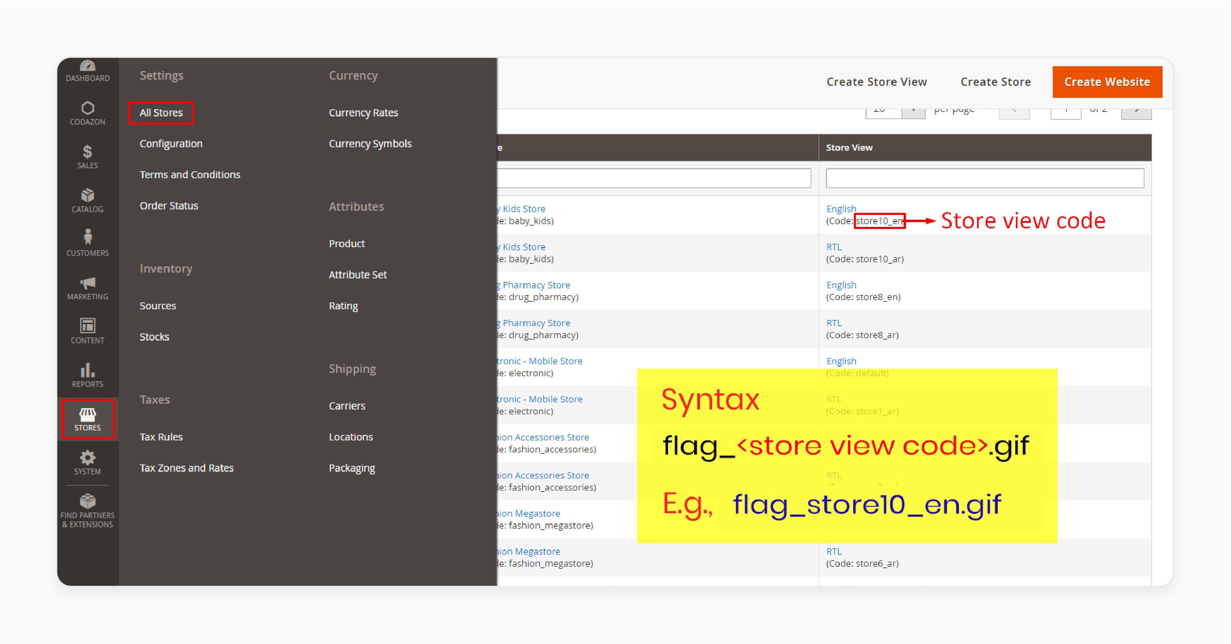Image resolution: width=1231 pixels, height=644 pixels.
Task: Open Currency Rates
Action: pos(363,113)
